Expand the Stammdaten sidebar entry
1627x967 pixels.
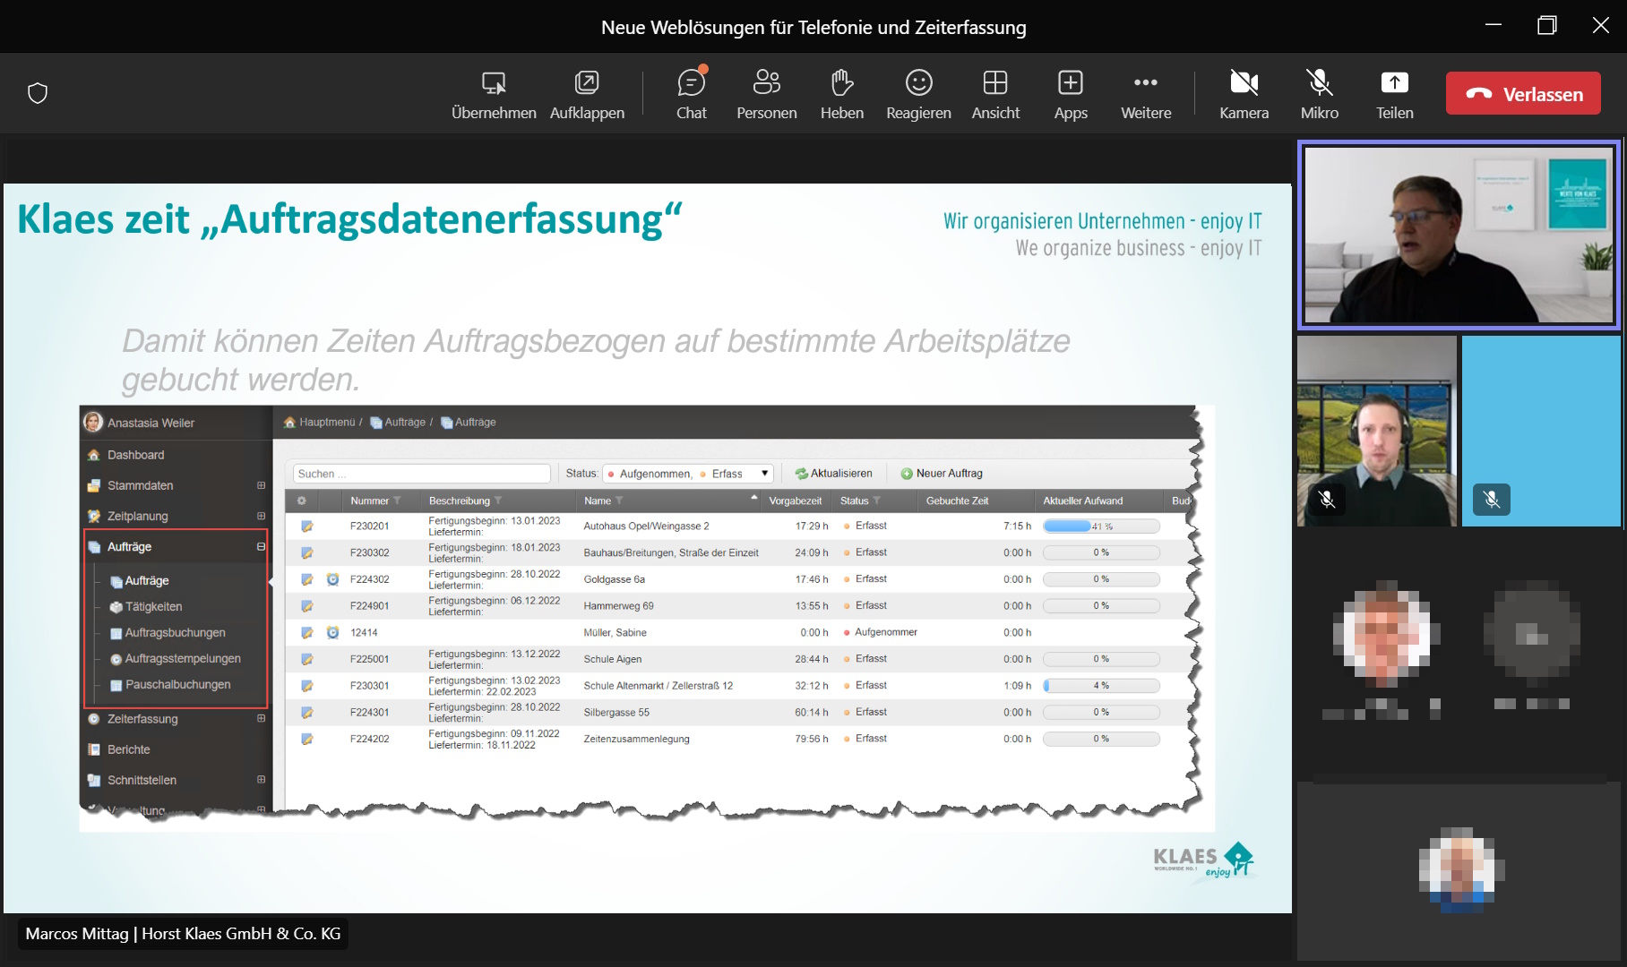point(261,485)
